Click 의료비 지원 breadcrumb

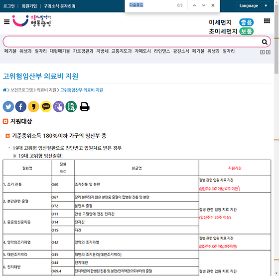coord(46,90)
